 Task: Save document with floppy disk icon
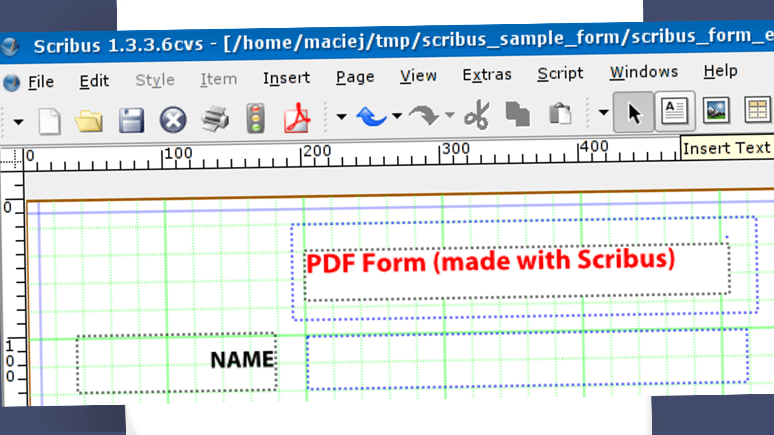[131, 120]
